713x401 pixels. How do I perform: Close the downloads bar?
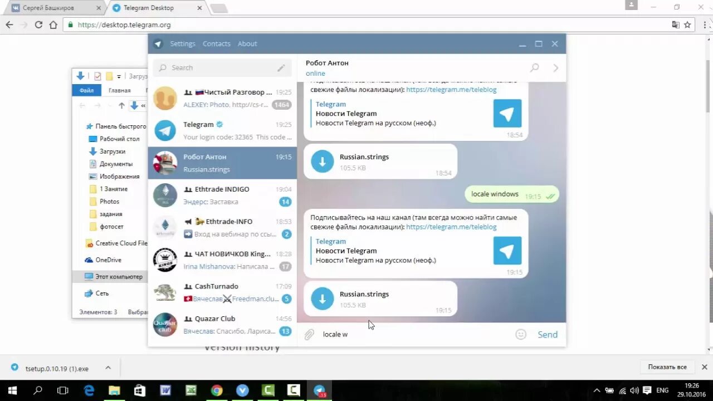(704, 367)
